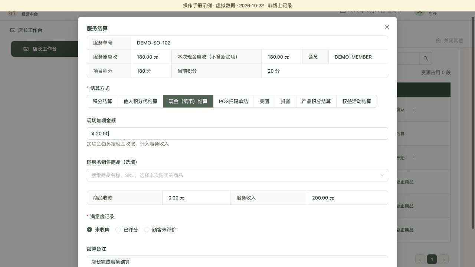Viewport: 475px width, 267px height.
Task: Click the icon of the highlighted 店长工作台 sidebar item
Action: pyautogui.click(x=26, y=49)
